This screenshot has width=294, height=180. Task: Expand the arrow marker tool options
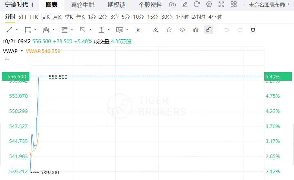point(90,29)
